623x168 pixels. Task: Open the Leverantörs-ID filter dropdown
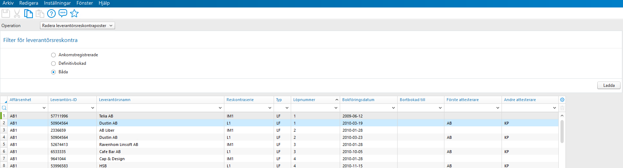(x=93, y=108)
